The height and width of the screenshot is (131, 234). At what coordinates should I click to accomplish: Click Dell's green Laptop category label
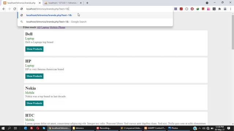pyautogui.click(x=30, y=39)
